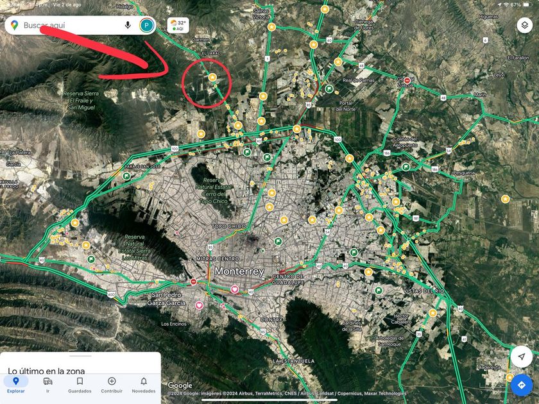Tap the microphone voice search icon
Viewport: 539px width, 404px height.
tap(128, 25)
